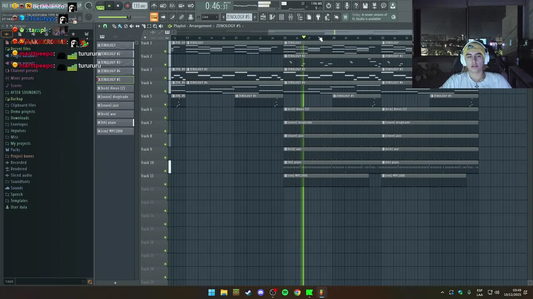
Task: Click the add plus button below browser
Action: point(115,283)
